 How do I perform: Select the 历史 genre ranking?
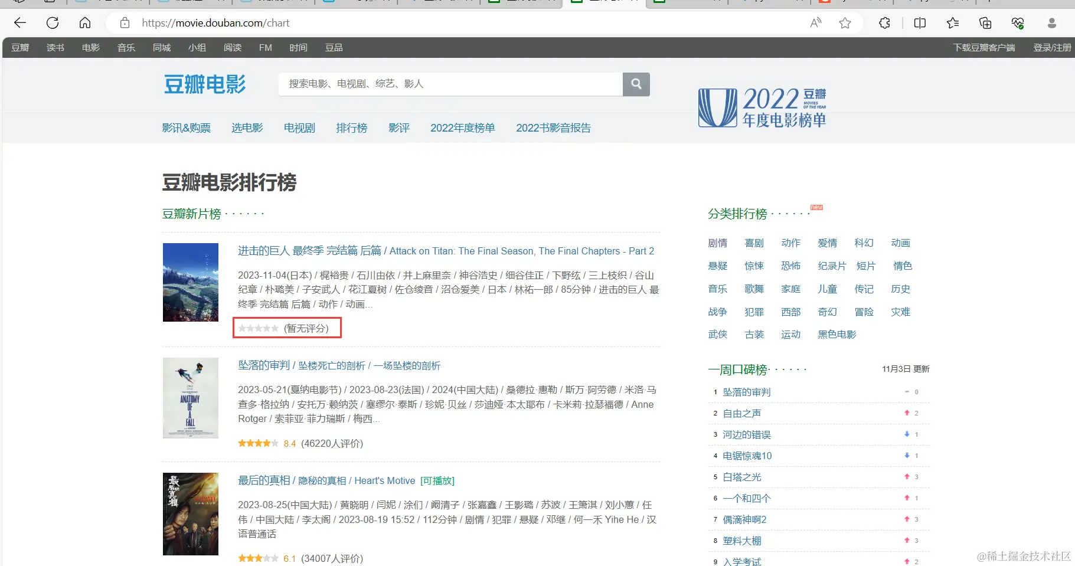pyautogui.click(x=901, y=289)
